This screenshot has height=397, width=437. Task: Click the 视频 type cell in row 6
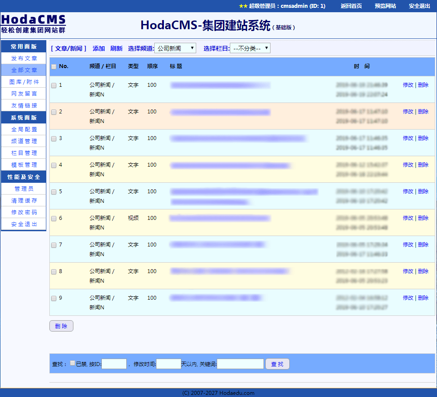tap(133, 218)
